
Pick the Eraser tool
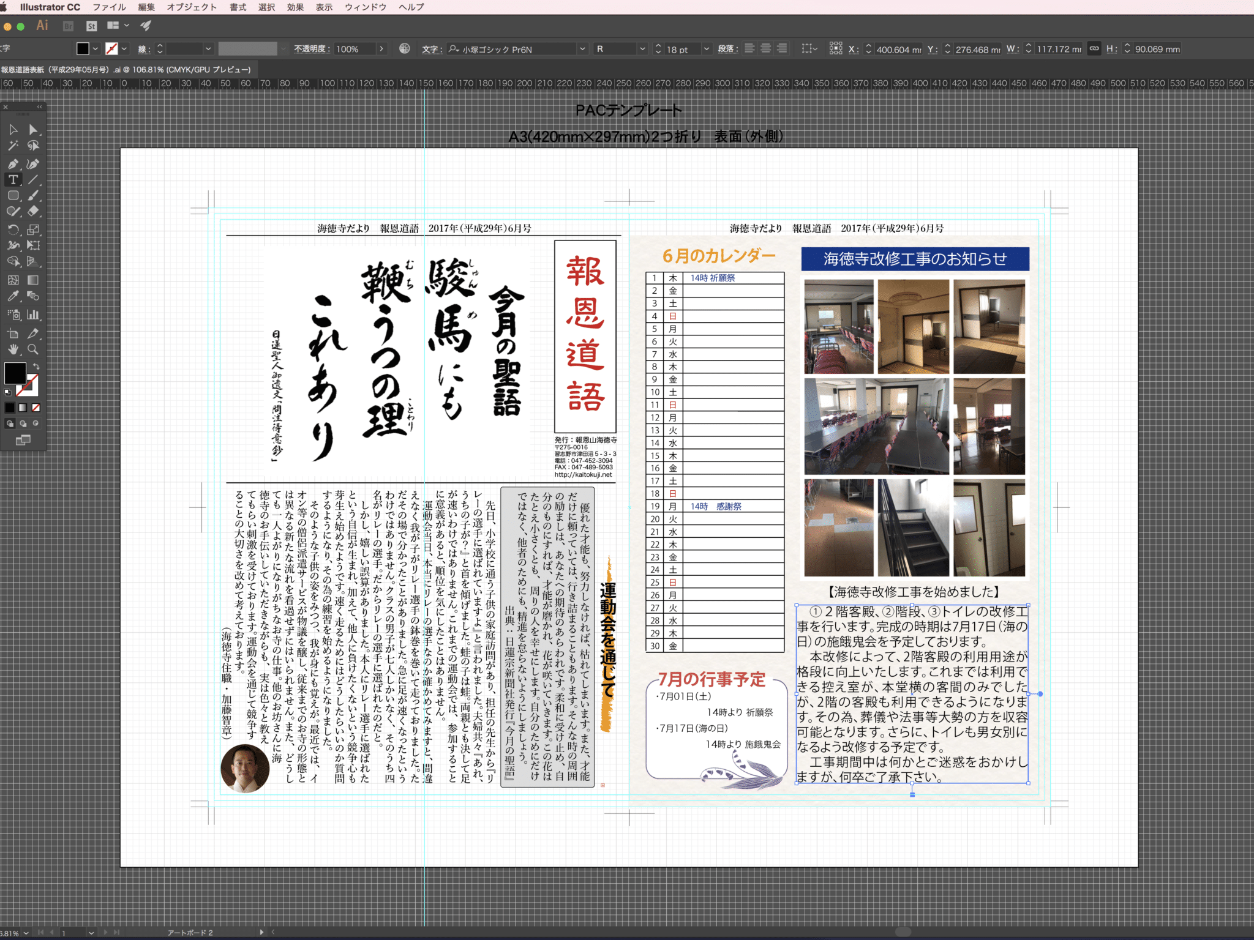[x=33, y=211]
